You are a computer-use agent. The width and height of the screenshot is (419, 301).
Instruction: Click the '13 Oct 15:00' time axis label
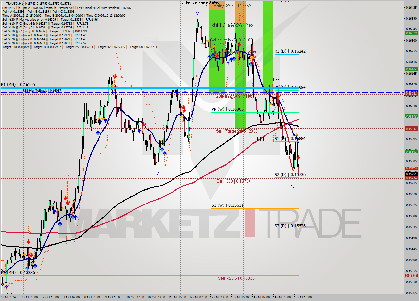coord(239,297)
